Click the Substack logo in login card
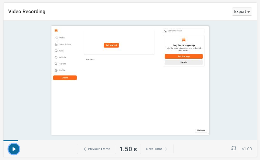The width and height of the screenshot is (260, 160). 184,40
